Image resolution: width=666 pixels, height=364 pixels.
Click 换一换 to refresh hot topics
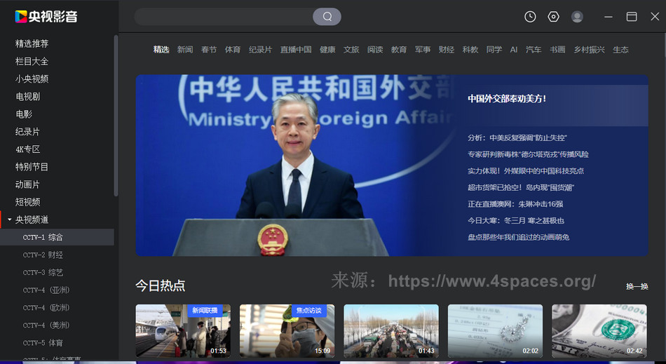[x=637, y=286]
